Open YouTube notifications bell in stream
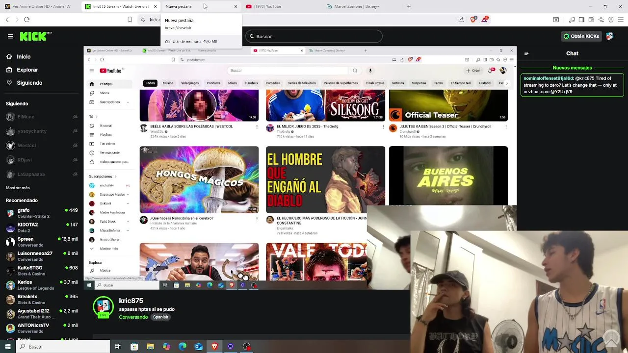The height and width of the screenshot is (353, 628). point(492,71)
